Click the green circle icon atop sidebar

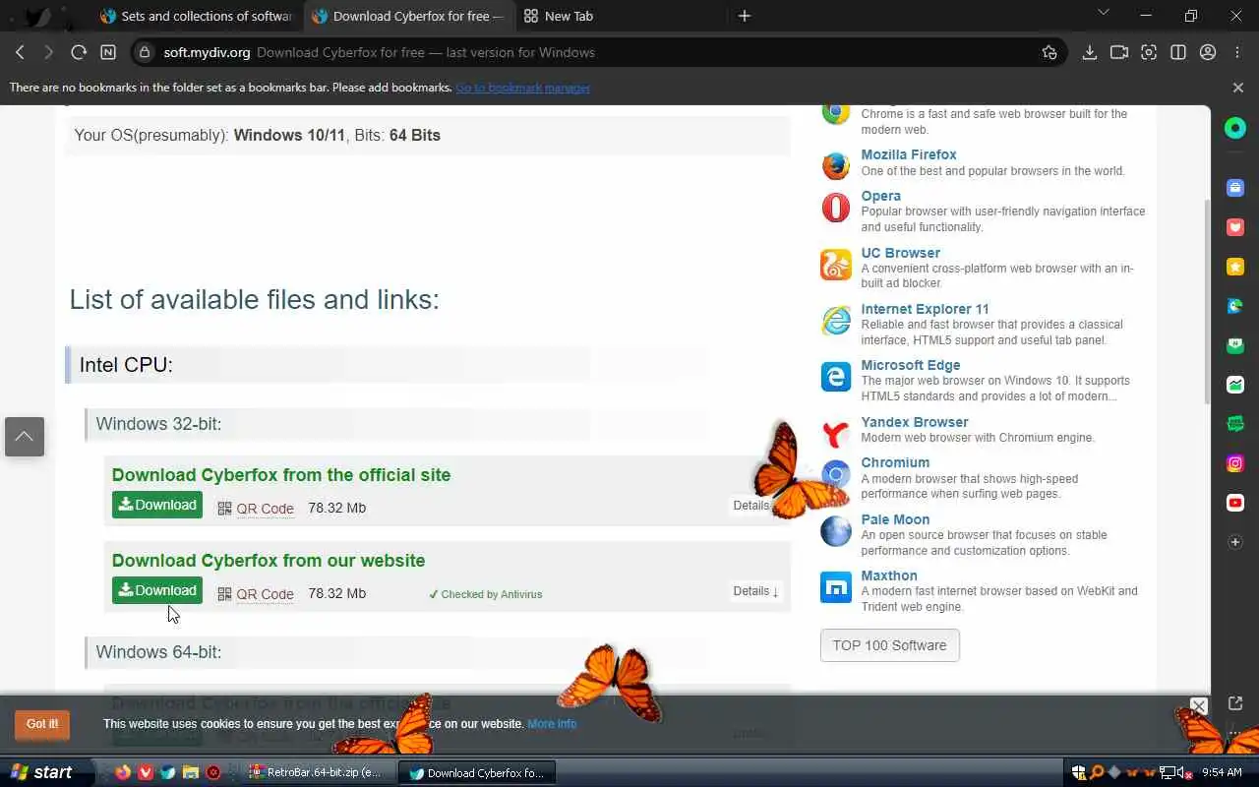(x=1235, y=128)
